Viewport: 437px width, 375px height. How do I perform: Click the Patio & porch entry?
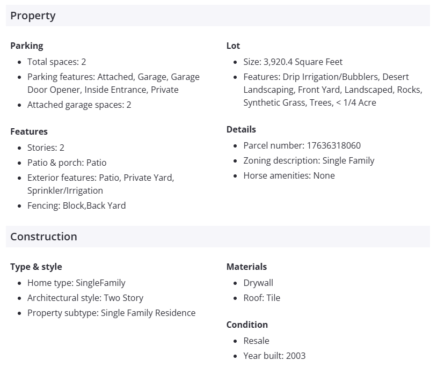point(67,163)
